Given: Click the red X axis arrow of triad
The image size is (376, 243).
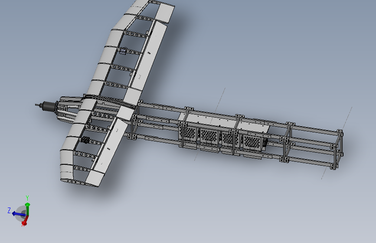Looking at the screenshot, I should tap(26, 221).
